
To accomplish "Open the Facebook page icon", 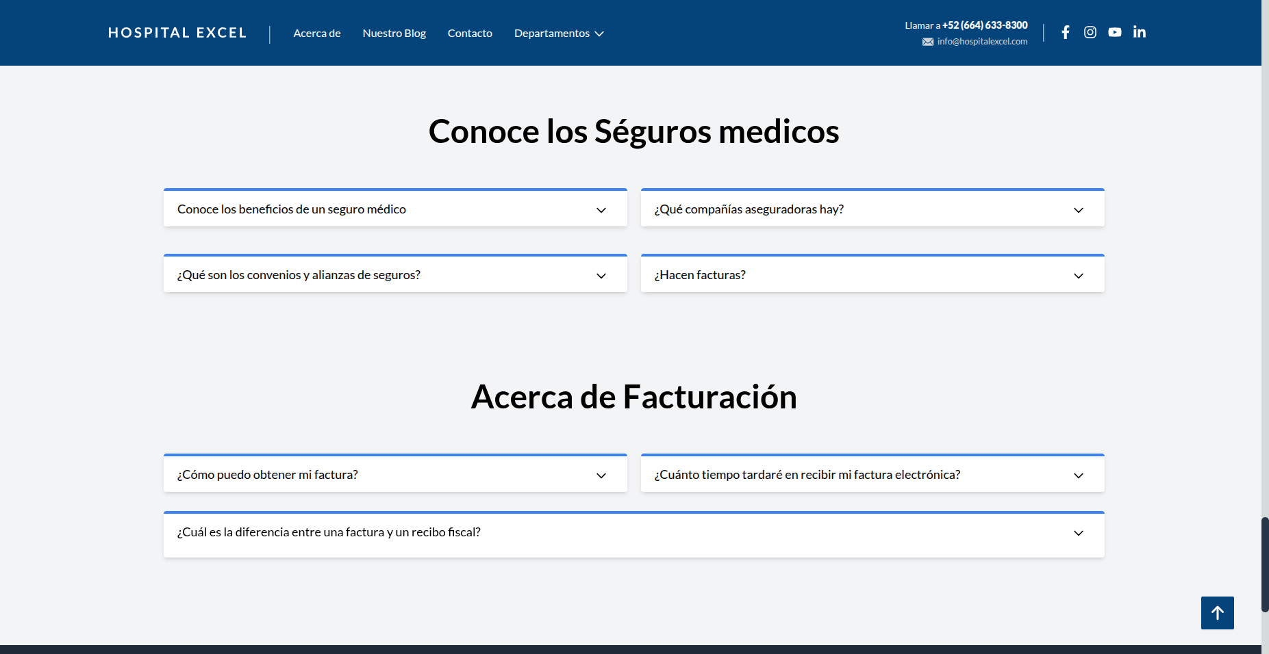I will 1066,32.
